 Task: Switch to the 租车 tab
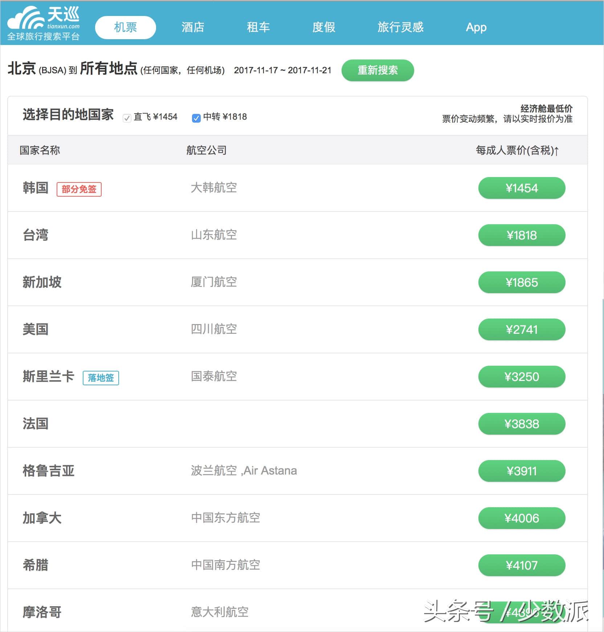click(259, 27)
